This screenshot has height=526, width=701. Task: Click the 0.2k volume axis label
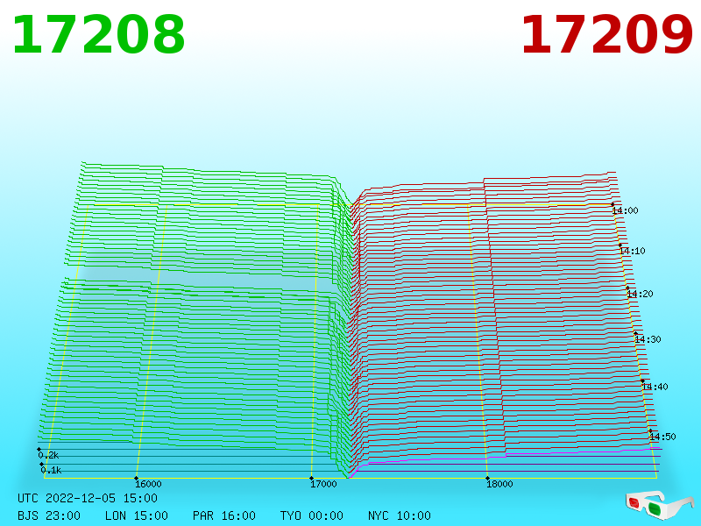point(48,455)
